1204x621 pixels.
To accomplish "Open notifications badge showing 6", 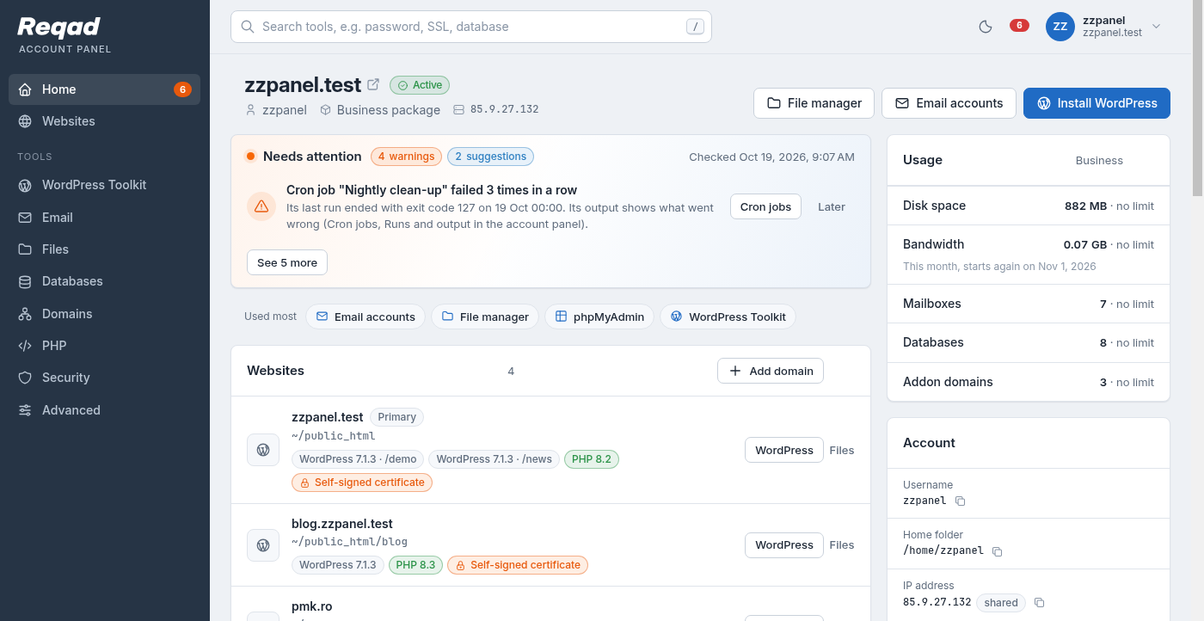I will point(1019,26).
